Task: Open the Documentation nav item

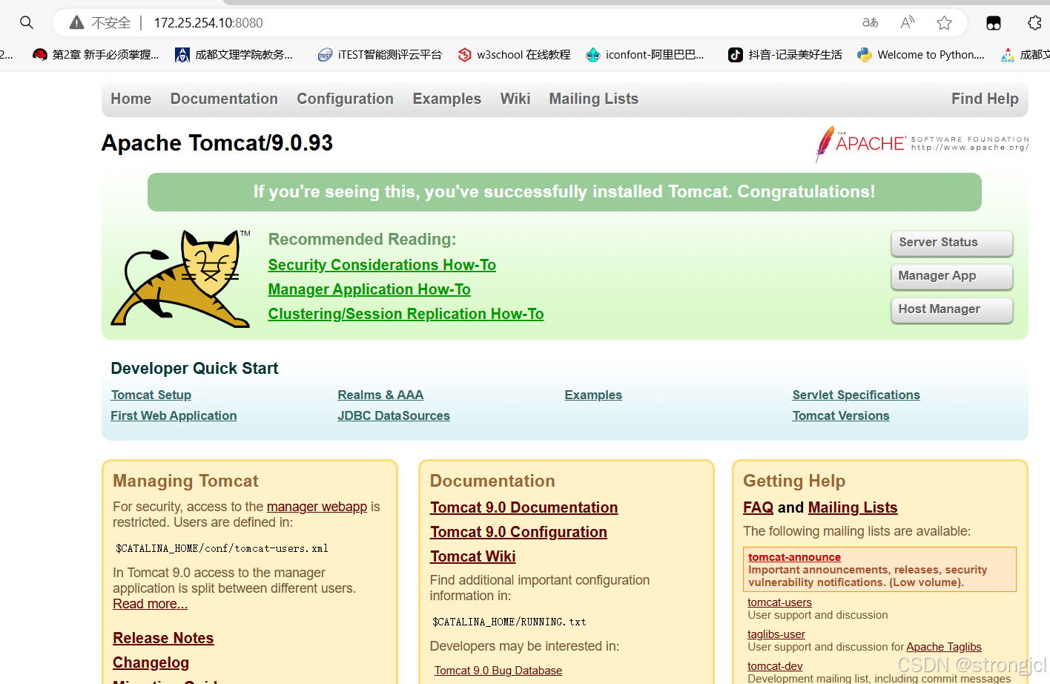Action: [x=224, y=99]
